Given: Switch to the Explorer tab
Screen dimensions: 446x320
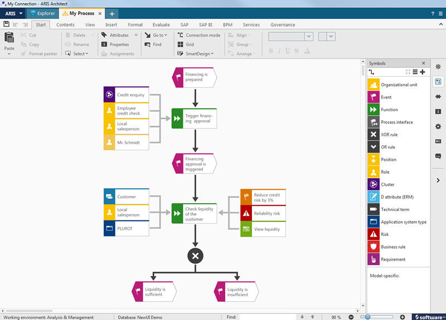Looking at the screenshot, I should click(43, 13).
